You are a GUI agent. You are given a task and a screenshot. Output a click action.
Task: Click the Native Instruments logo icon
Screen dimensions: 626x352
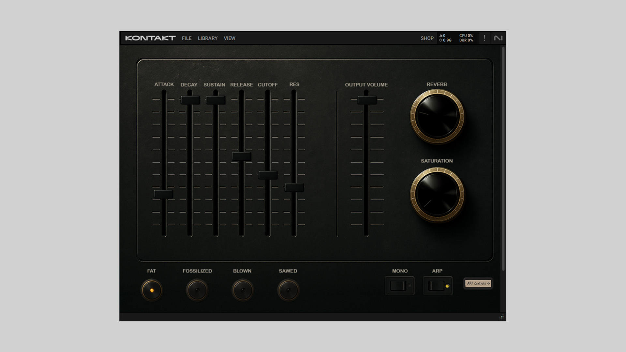click(x=498, y=38)
